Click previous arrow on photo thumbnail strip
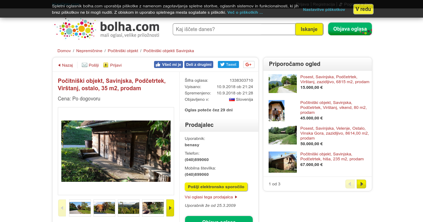The width and height of the screenshot is (423, 222). (62, 208)
